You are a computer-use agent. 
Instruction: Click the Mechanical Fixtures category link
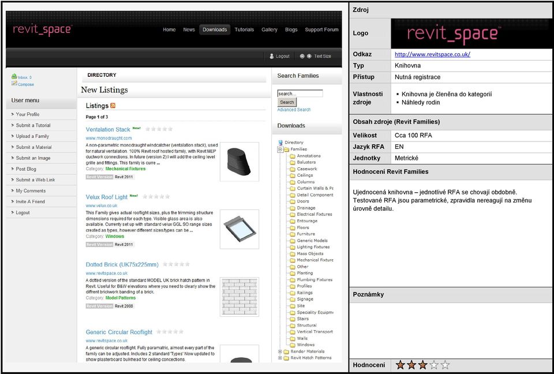(125, 169)
